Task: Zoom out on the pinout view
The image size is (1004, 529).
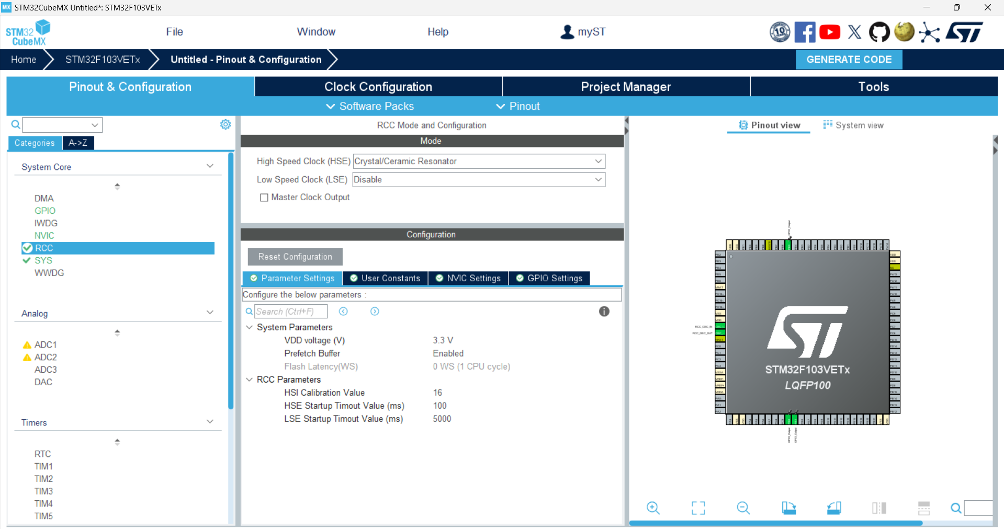Action: (743, 508)
